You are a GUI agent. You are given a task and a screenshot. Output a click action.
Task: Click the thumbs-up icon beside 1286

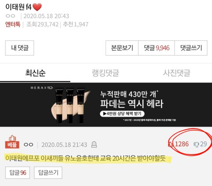point(170,144)
